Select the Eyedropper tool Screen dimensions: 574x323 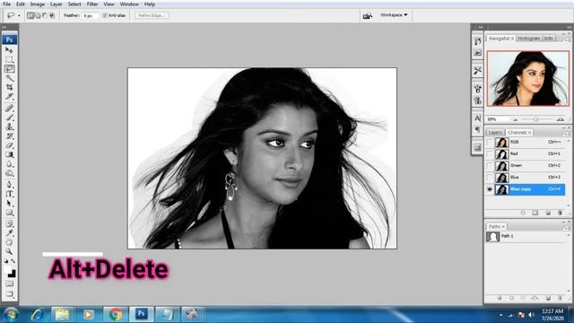[x=9, y=233]
